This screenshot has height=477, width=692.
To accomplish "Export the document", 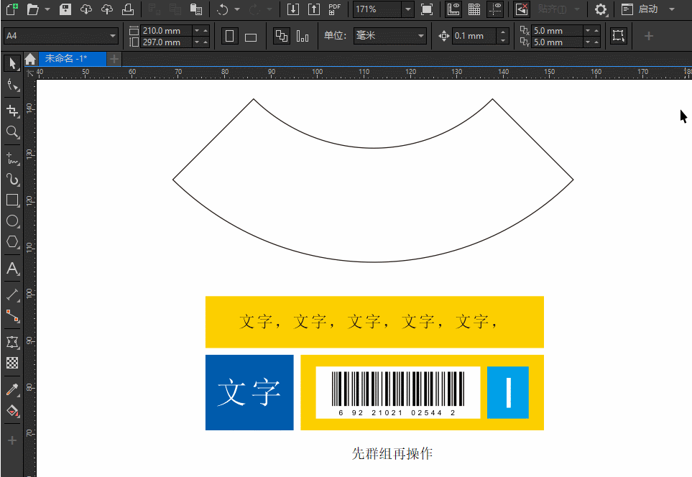I will (x=314, y=9).
